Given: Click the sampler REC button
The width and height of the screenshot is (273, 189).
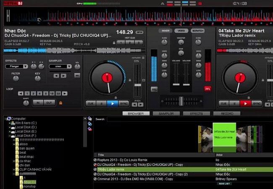Looking at the screenshot, I should coord(77,75).
